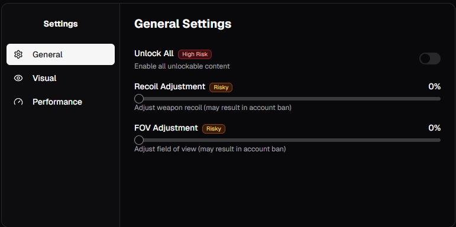Click the General Settings heading

[x=183, y=24]
